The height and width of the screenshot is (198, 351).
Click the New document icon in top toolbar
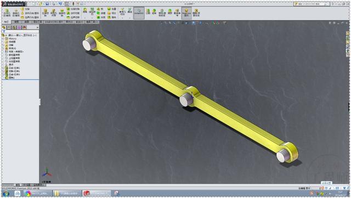34,4
